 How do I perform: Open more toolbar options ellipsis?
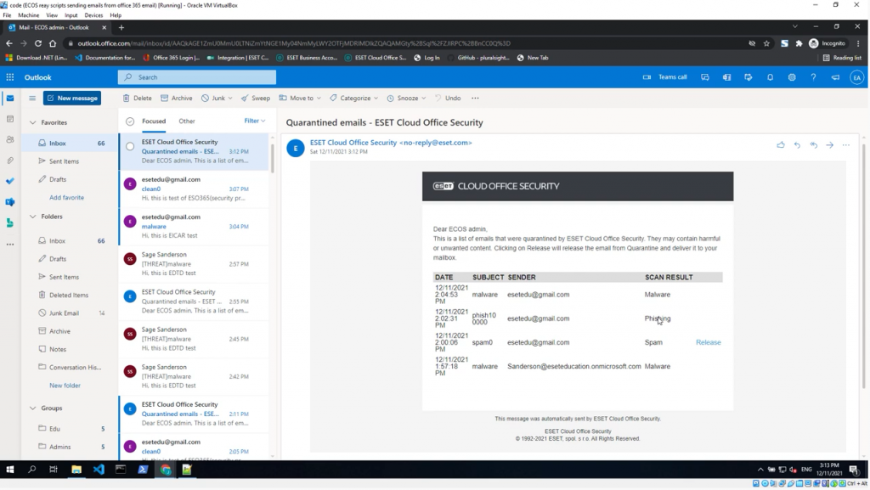(475, 99)
